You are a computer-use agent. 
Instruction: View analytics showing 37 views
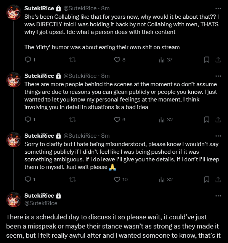pos(165,60)
